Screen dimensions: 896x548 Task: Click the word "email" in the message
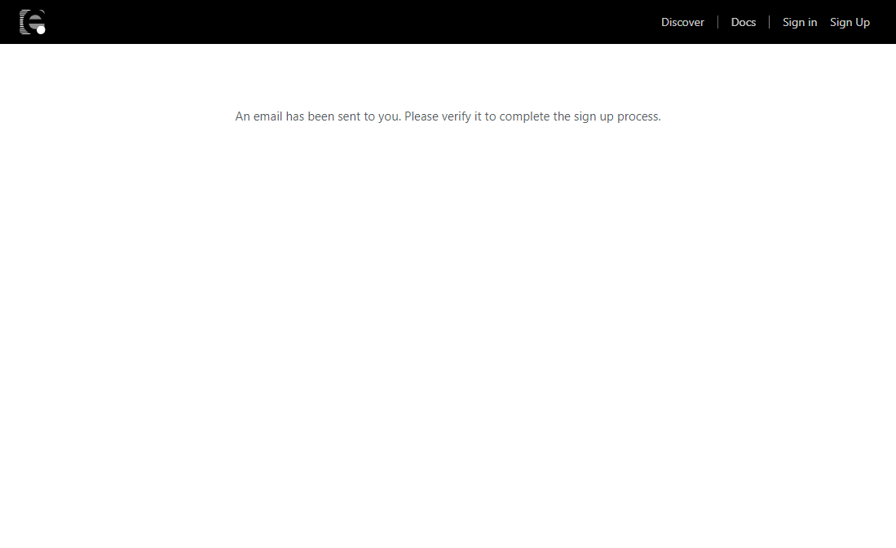[x=267, y=116]
